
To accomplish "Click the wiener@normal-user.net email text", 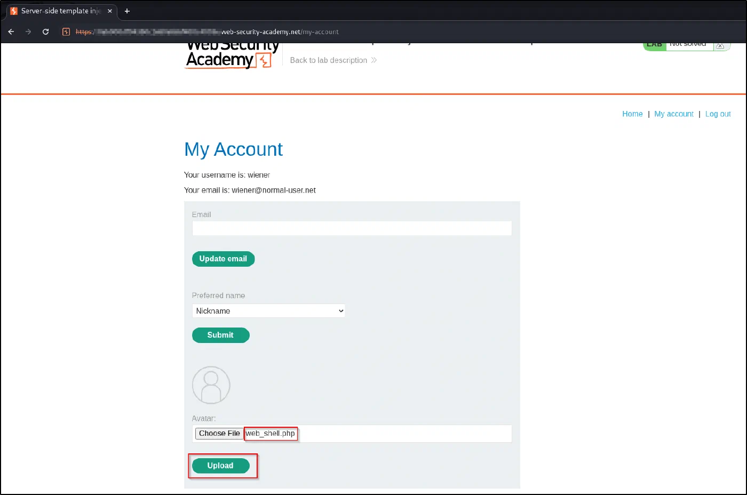I will 274,190.
